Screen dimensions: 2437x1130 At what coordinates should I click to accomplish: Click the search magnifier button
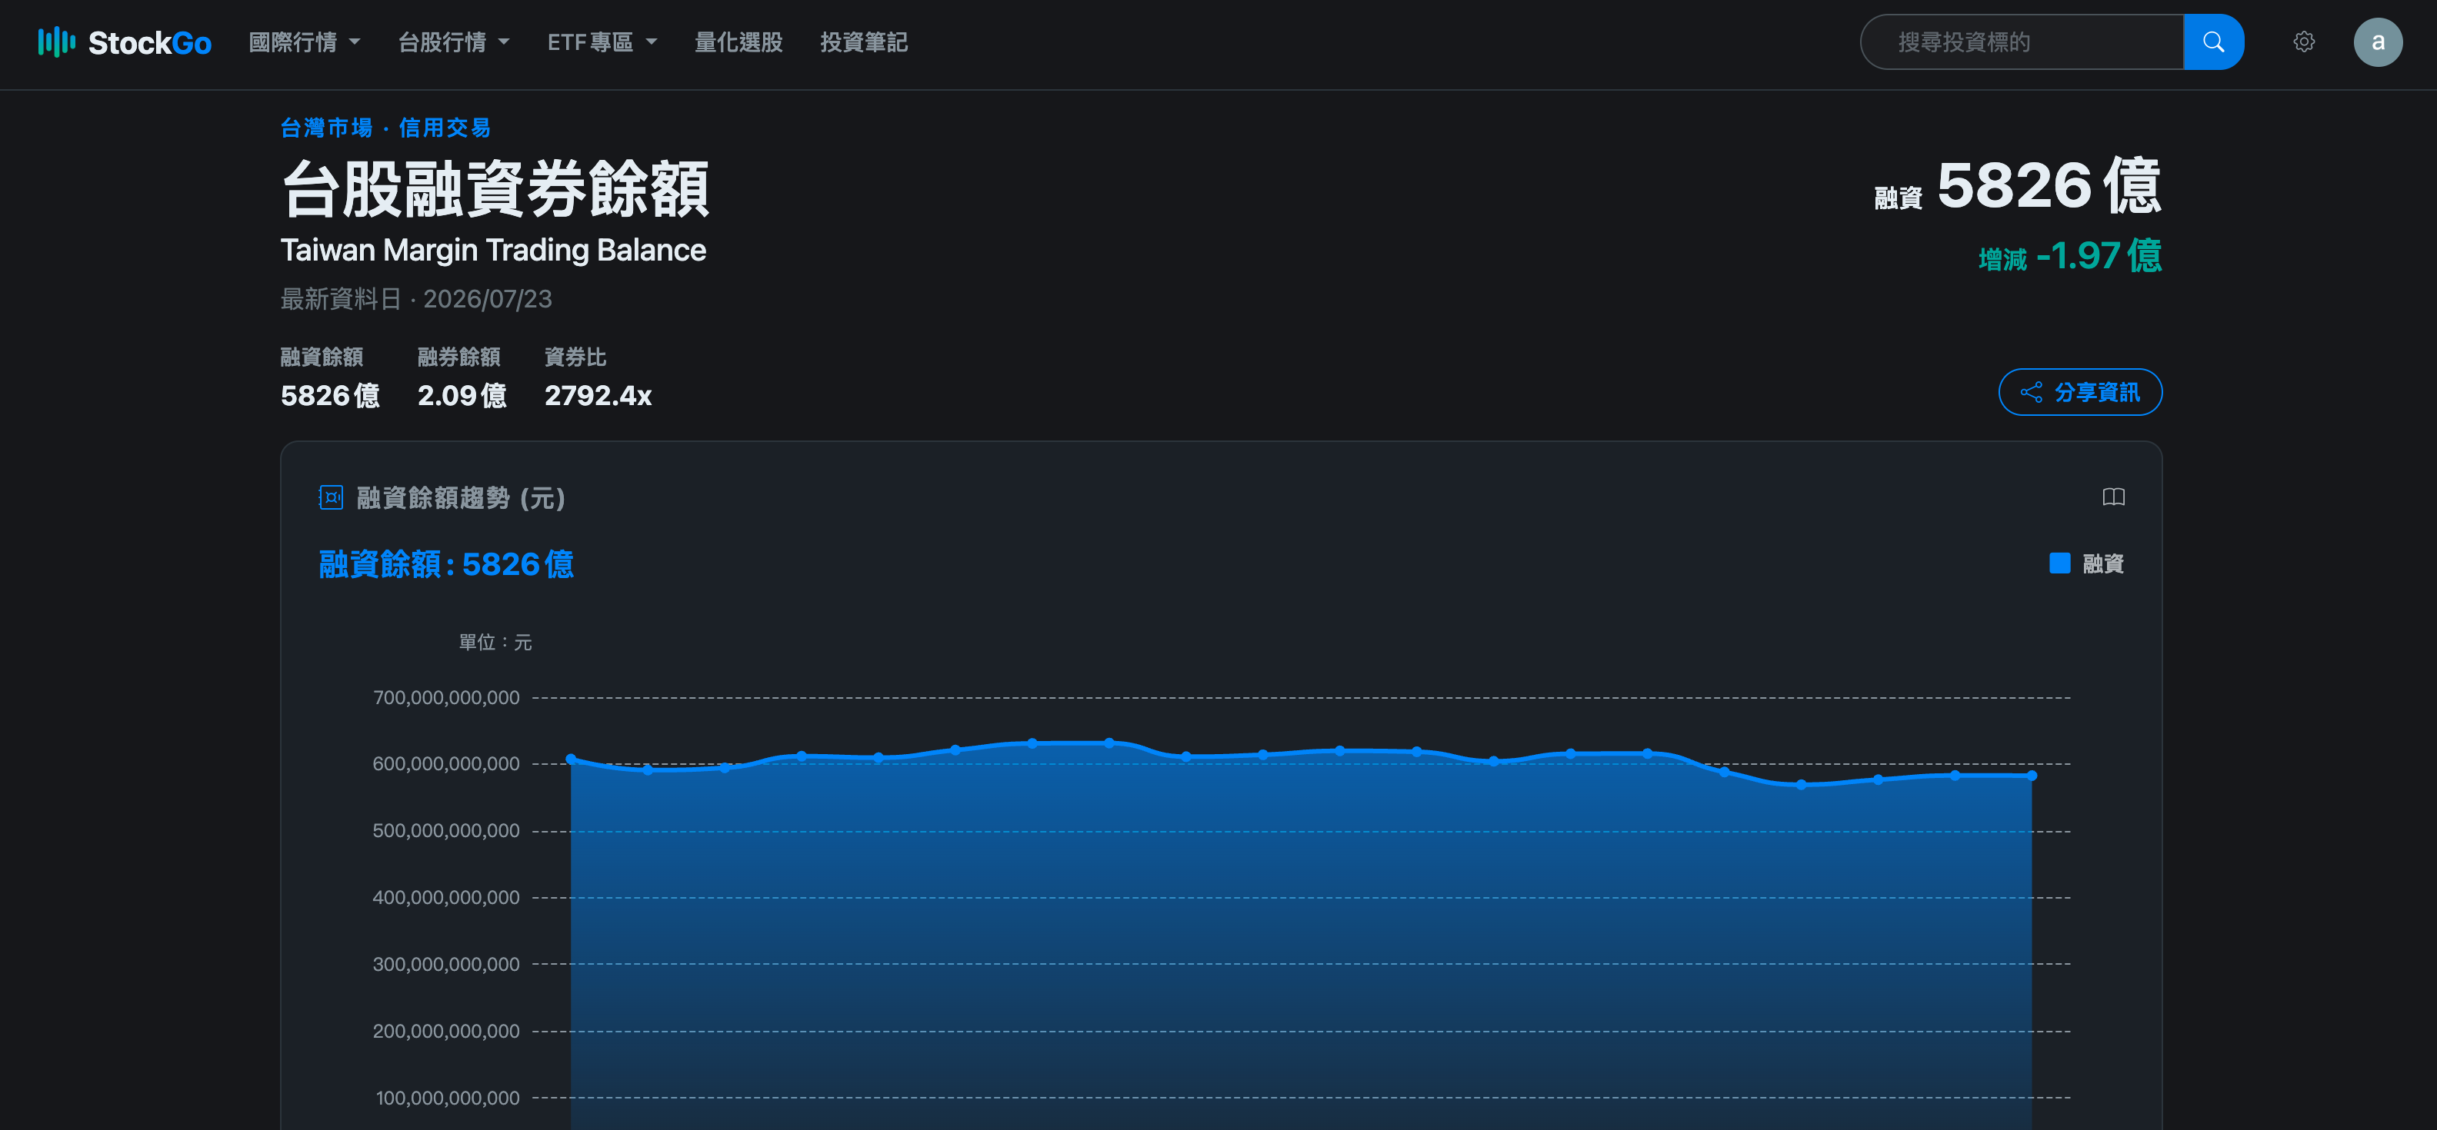[x=2213, y=42]
